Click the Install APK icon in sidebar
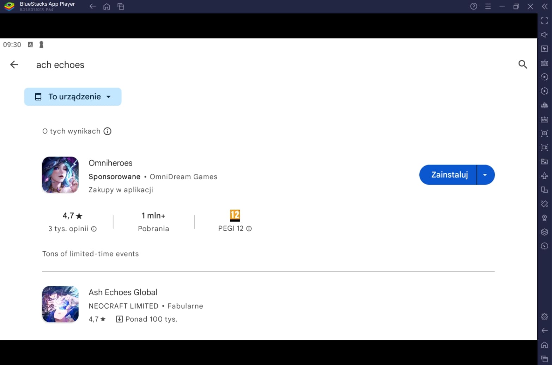The image size is (552, 365). pos(545,119)
